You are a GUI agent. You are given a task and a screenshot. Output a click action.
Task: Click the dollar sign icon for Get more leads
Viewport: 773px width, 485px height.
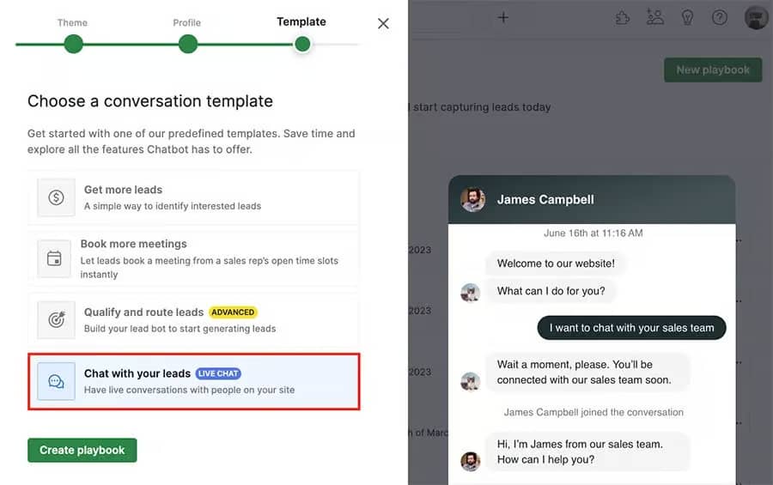tap(56, 197)
